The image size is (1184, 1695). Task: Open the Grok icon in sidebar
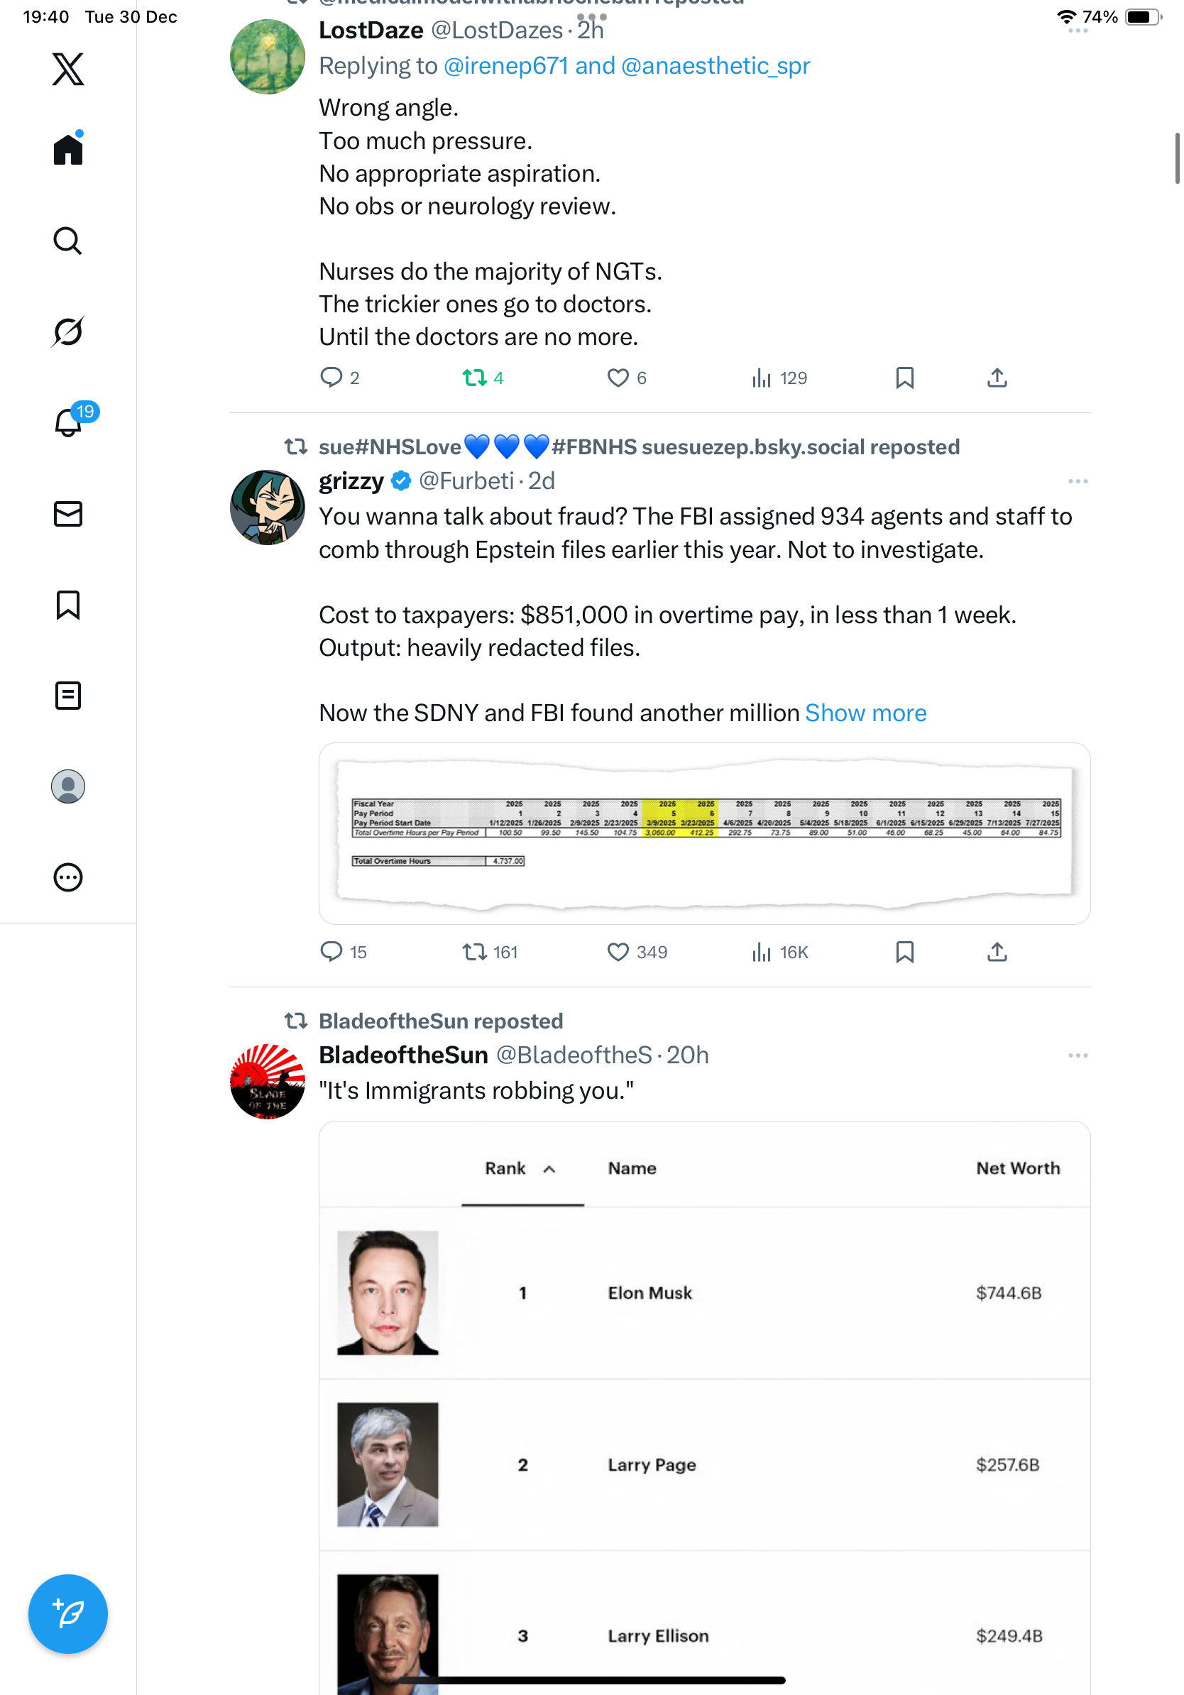pos(68,331)
